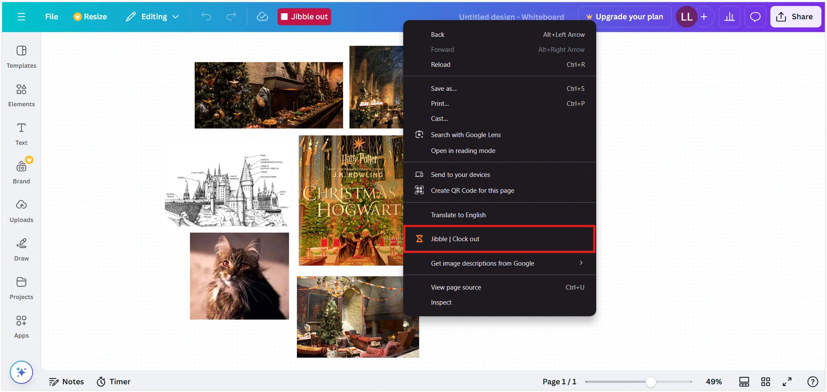Check the cloud save status icon
827x392 pixels.
click(x=263, y=17)
